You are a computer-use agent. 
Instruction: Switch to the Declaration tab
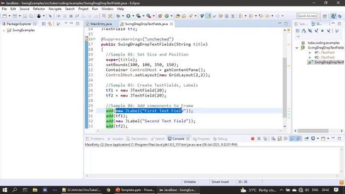(x=137, y=138)
